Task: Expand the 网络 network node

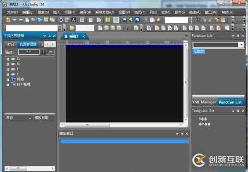Action: point(8,80)
